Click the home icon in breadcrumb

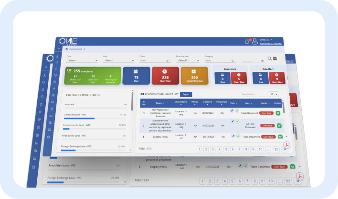coord(67,49)
